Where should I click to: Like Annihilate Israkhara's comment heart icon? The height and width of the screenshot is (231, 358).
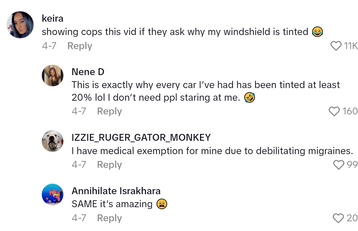pyautogui.click(x=338, y=218)
